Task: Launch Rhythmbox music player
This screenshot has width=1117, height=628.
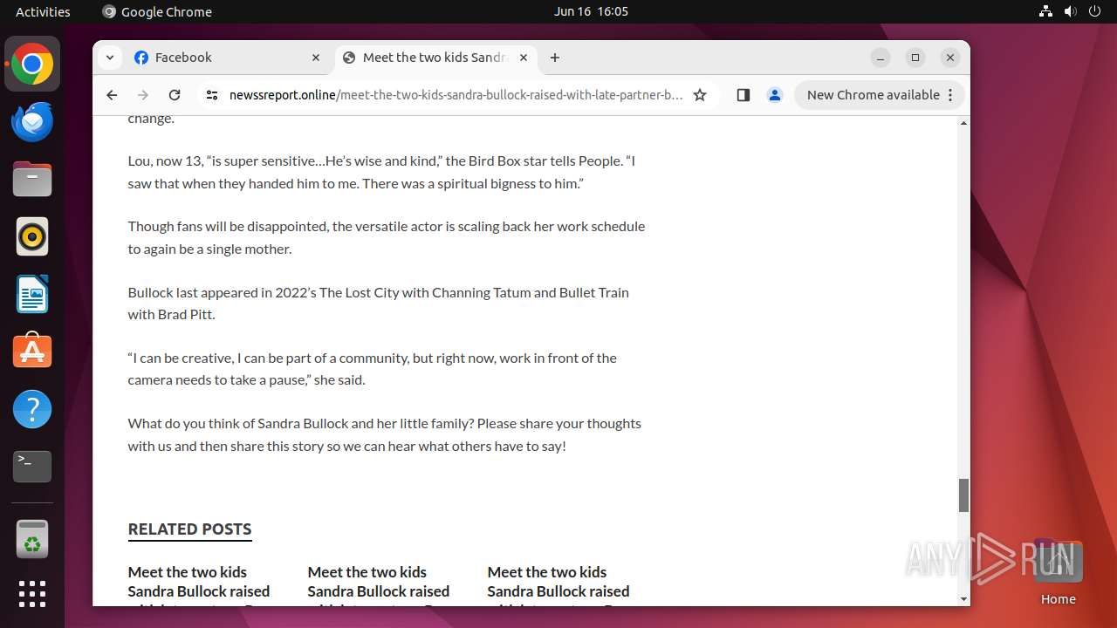Action: point(32,237)
